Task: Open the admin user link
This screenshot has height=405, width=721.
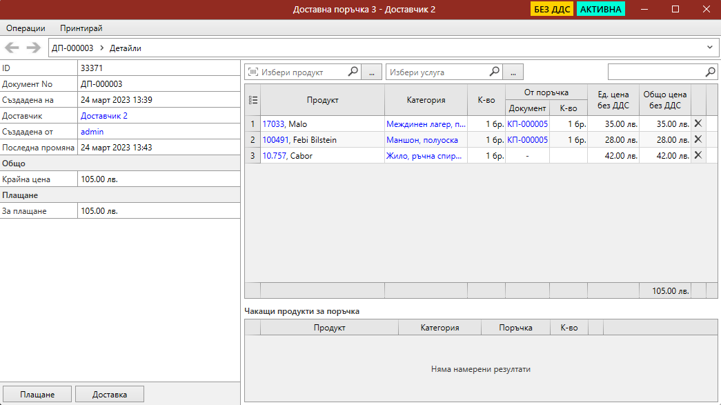Action: [x=92, y=132]
